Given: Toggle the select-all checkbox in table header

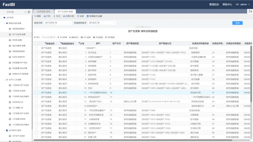Looking at the screenshot, I should 36,43.
